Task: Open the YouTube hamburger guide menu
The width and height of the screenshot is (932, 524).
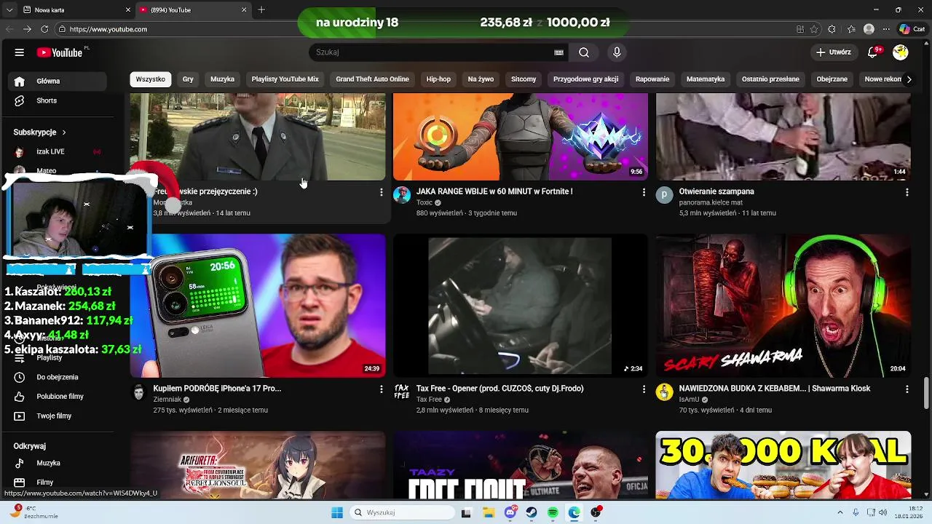Action: pyautogui.click(x=20, y=52)
